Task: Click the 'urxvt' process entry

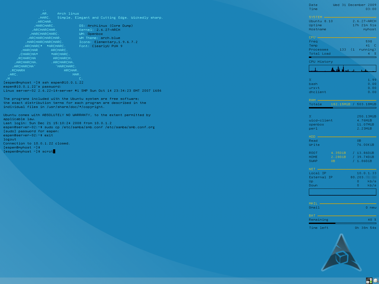Action: click(x=314, y=88)
